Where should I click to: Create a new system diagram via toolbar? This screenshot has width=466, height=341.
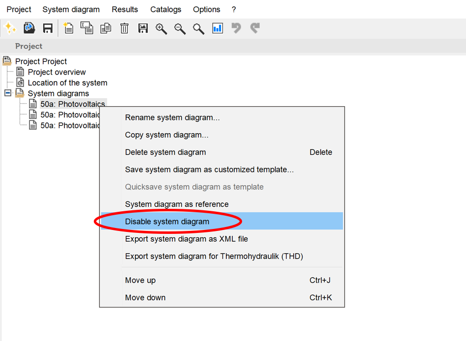coord(68,28)
